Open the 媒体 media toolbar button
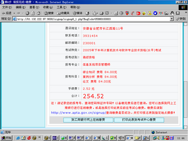 [78, 13]
